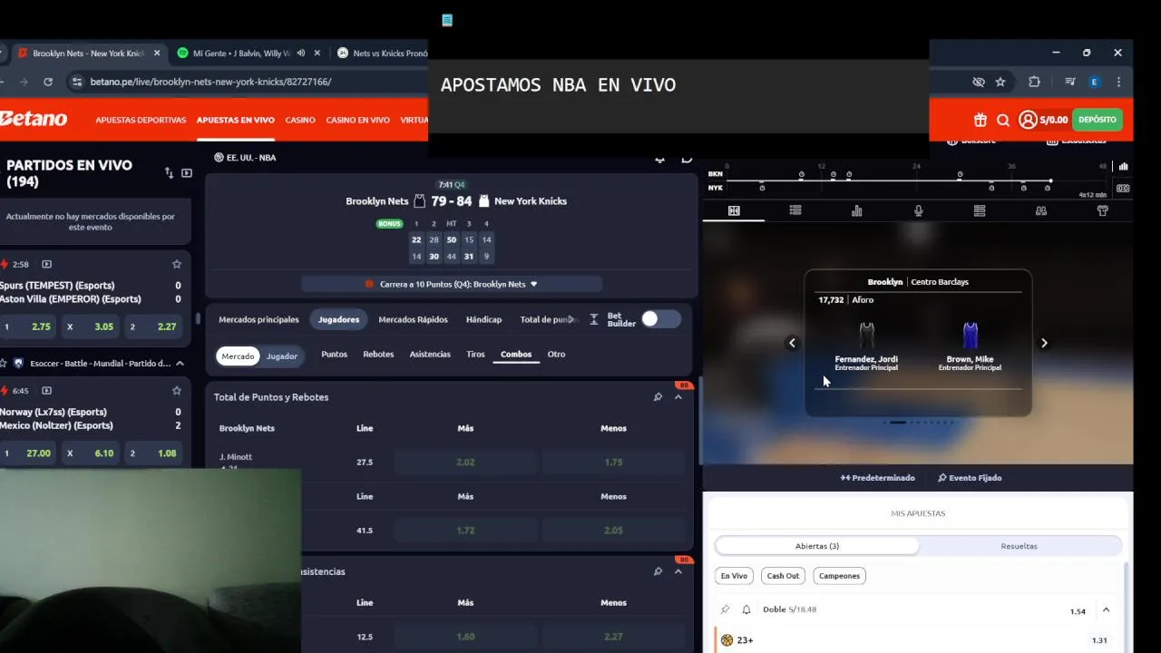
Task: Click Evento Fijado option
Action: (x=970, y=478)
